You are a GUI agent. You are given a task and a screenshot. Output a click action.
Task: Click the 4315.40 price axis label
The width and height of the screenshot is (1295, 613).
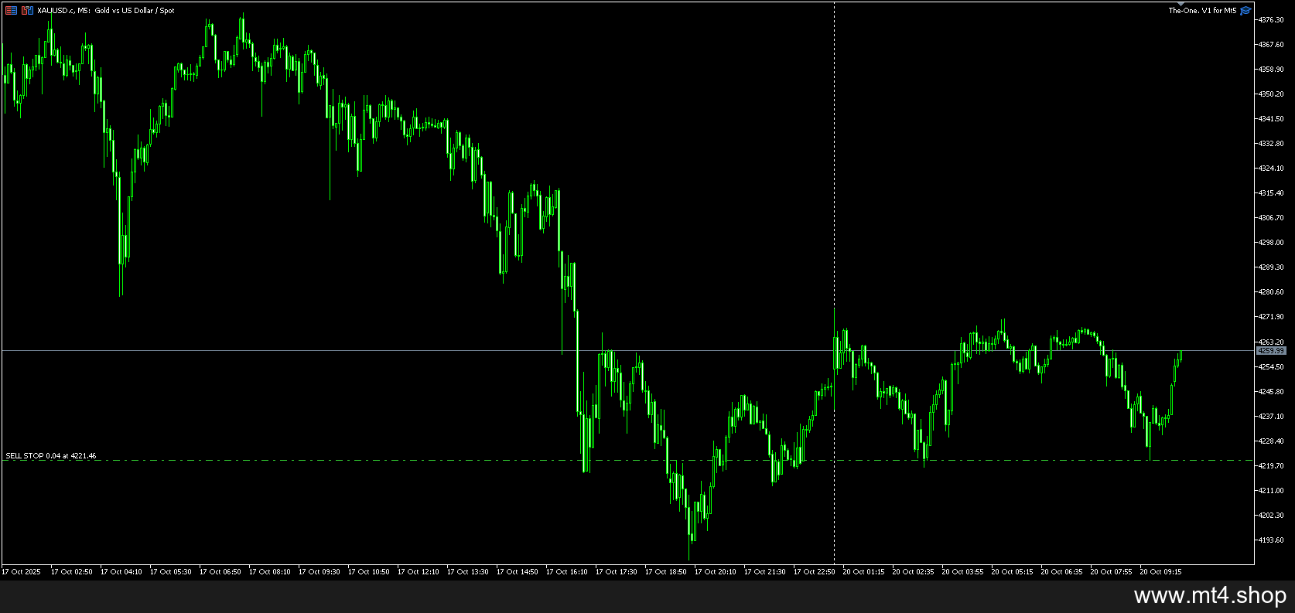point(1271,193)
